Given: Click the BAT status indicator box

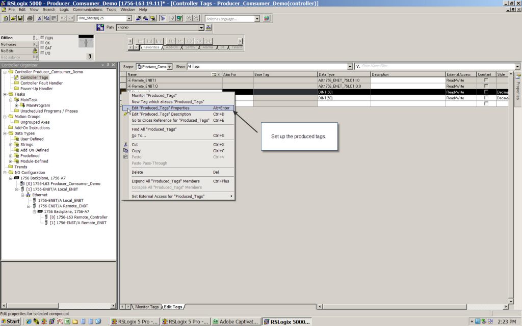Looking at the screenshot, I should click(x=42, y=48).
